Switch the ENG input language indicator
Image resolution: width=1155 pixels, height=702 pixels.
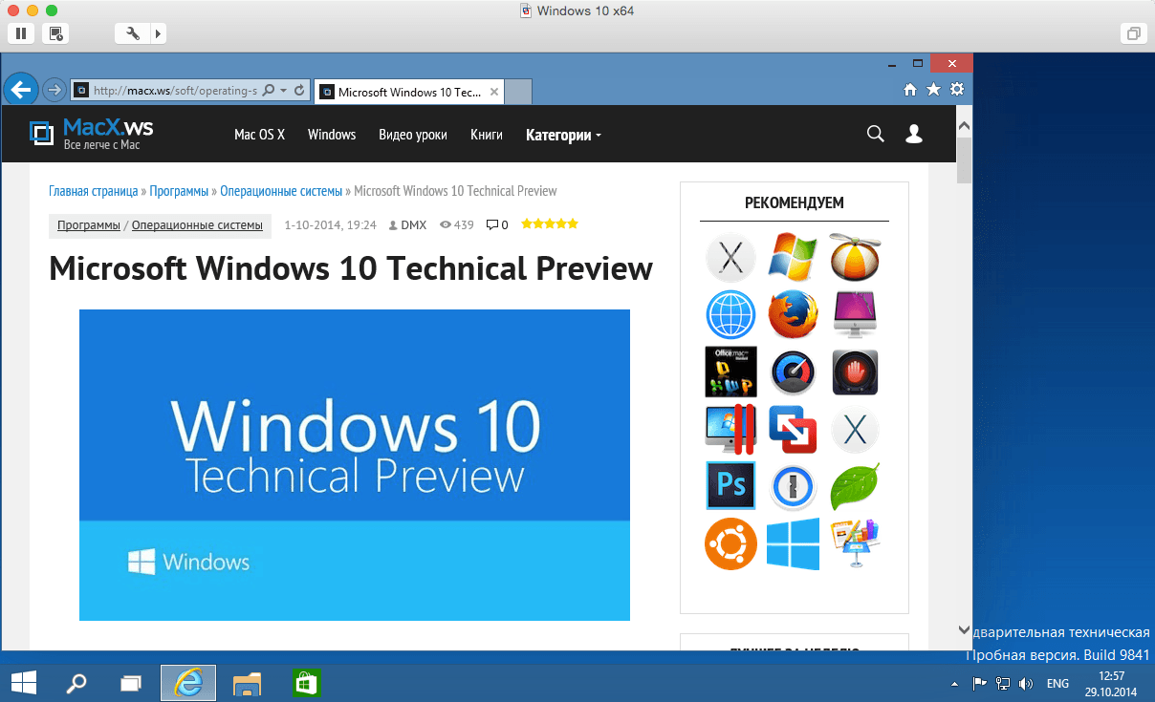(1057, 684)
